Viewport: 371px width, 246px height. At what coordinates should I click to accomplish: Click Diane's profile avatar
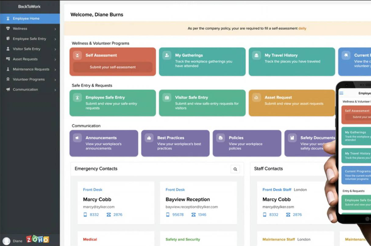6,241
